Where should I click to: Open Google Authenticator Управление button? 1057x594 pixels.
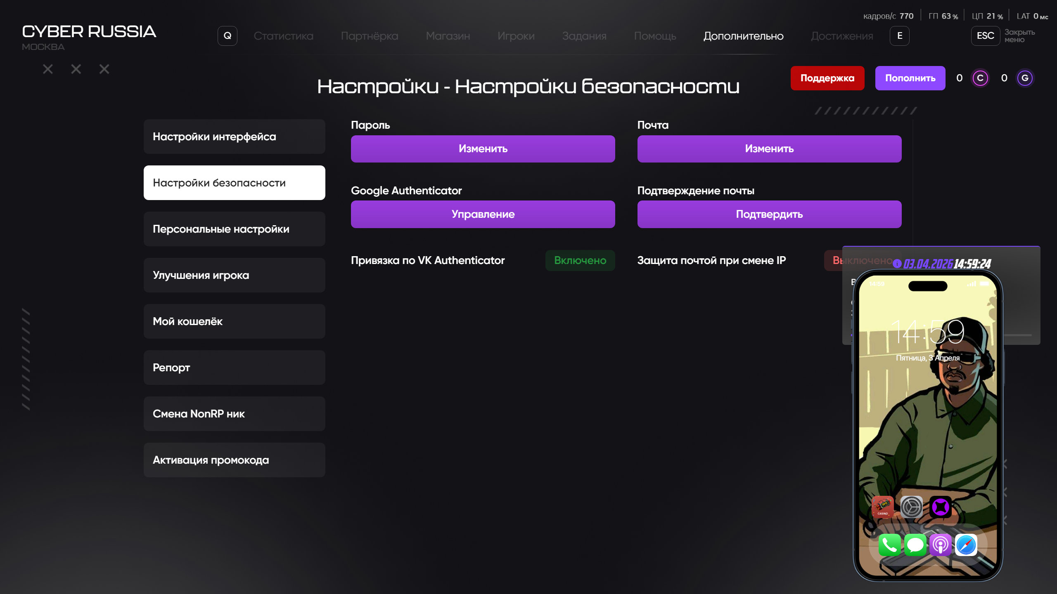(483, 214)
